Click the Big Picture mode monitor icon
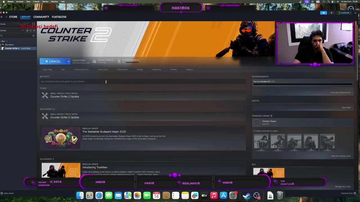The width and height of the screenshot is (360, 202). tap(355, 13)
